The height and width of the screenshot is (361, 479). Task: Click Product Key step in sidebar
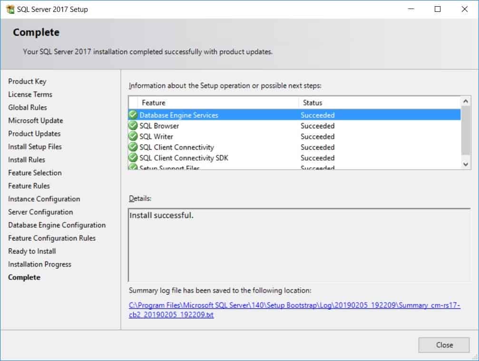coord(27,82)
